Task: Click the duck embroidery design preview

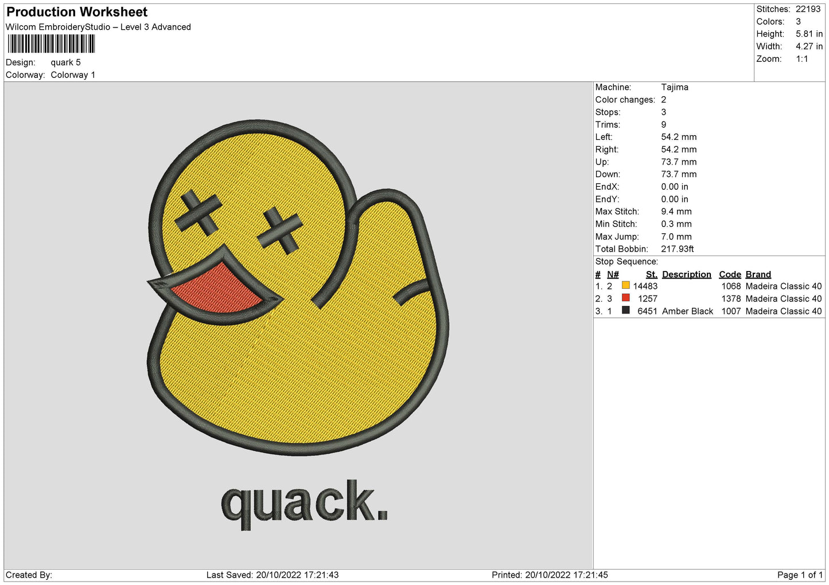Action: coord(298,288)
